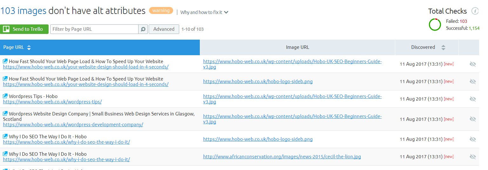The width and height of the screenshot is (488, 170).
Task: Click '11 Aug 2017 (13:31)' date in Wordpress Tips row
Action: [421, 99]
